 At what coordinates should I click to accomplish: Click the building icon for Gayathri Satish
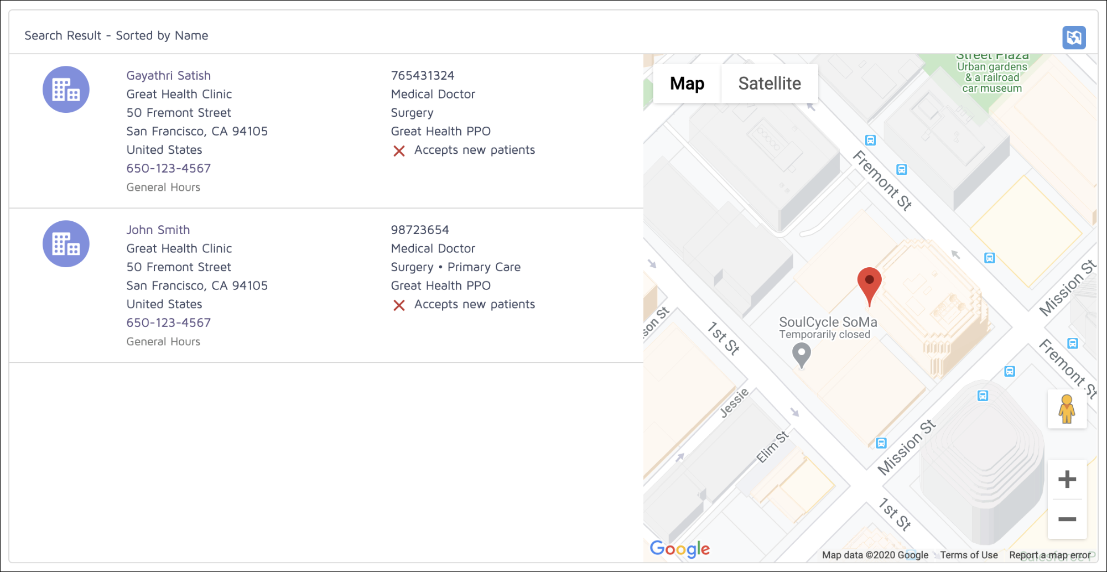tap(66, 90)
